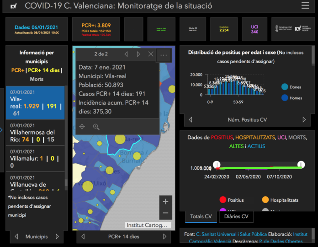Switch to the Diàries CV tab
This screenshot has width=318, height=247.
tap(236, 216)
